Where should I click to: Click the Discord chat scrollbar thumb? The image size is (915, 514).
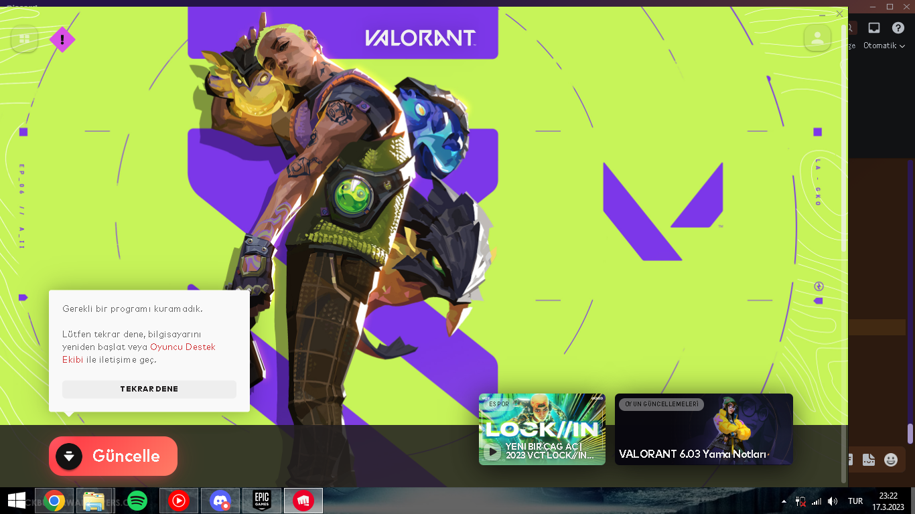(x=910, y=434)
